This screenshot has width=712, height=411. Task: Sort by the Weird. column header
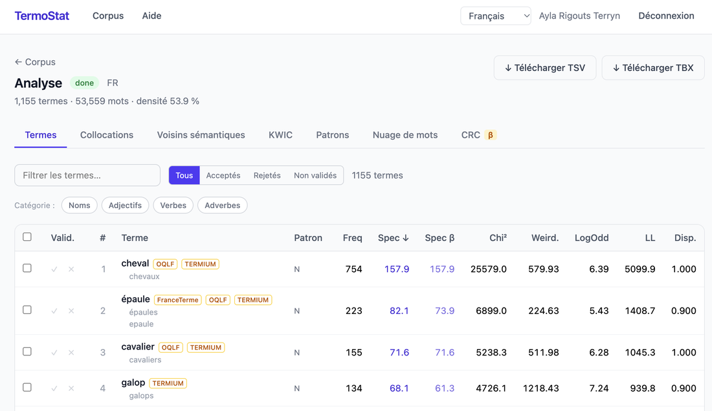pyautogui.click(x=545, y=238)
